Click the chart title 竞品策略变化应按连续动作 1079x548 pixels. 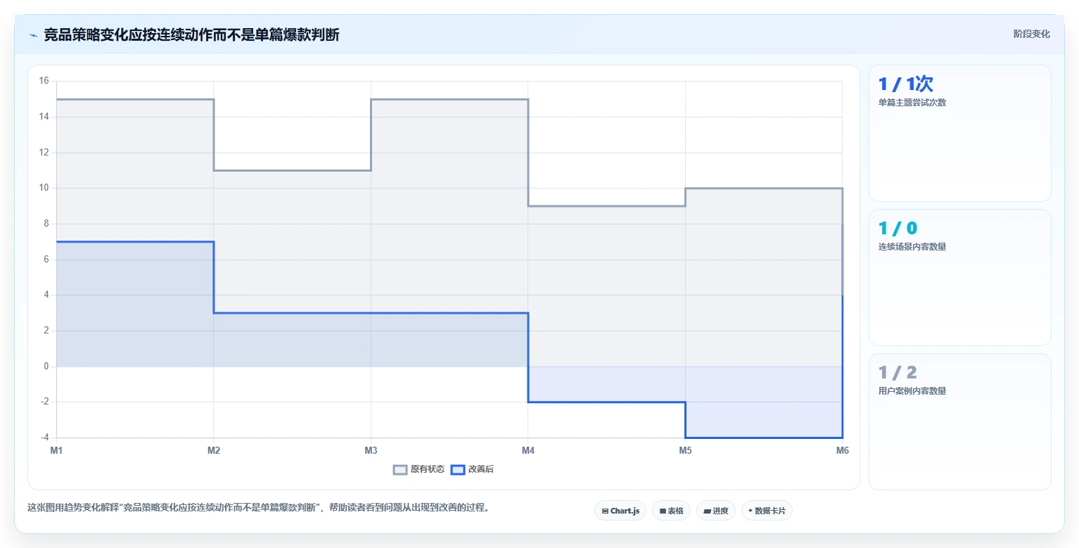click(x=191, y=34)
